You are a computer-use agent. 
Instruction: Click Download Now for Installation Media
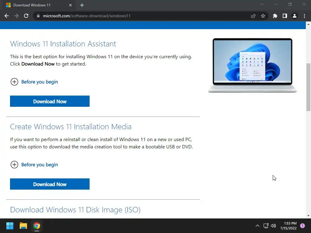click(50, 184)
